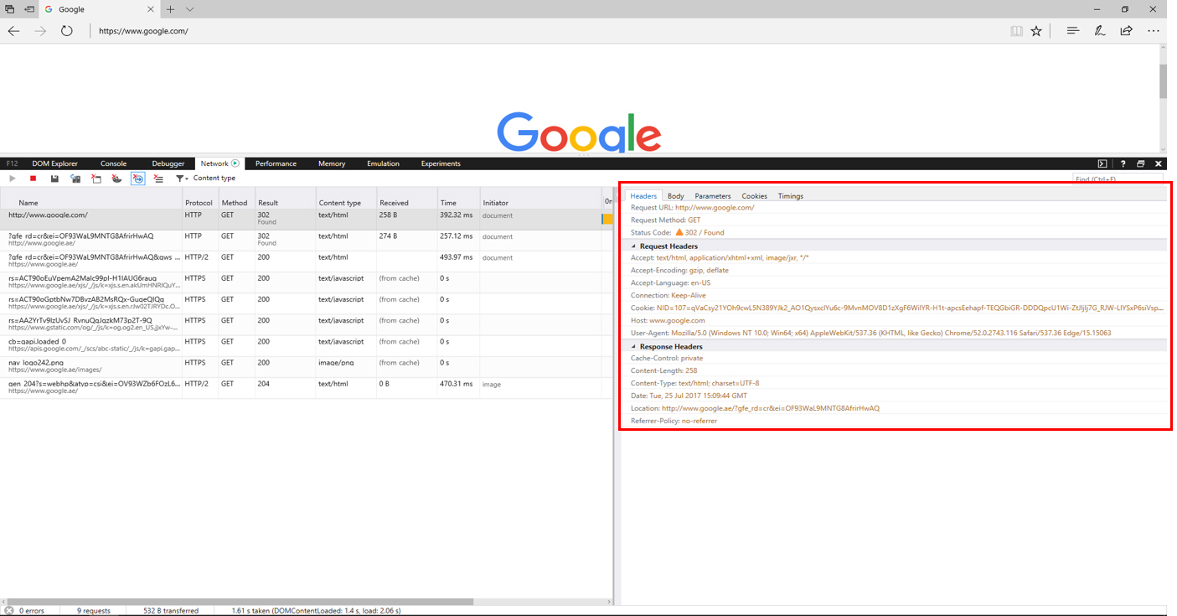Image resolution: width=1177 pixels, height=616 pixels.
Task: Refresh the page in Edge
Action: (x=67, y=31)
